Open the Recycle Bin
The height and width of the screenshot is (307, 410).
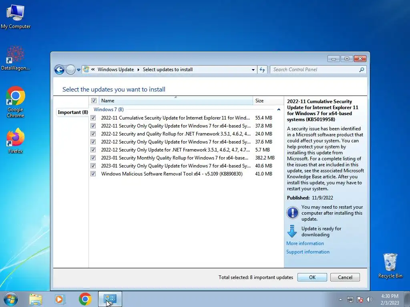[x=390, y=266]
